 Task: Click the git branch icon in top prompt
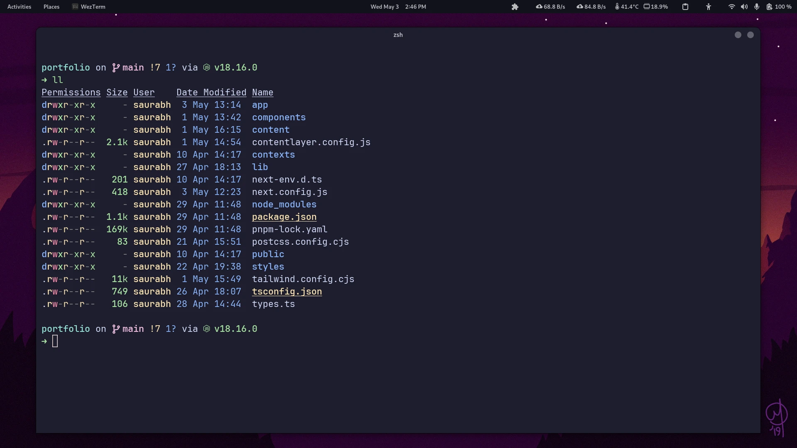coord(116,68)
